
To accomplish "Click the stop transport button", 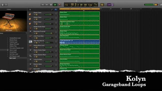I will [51, 5].
